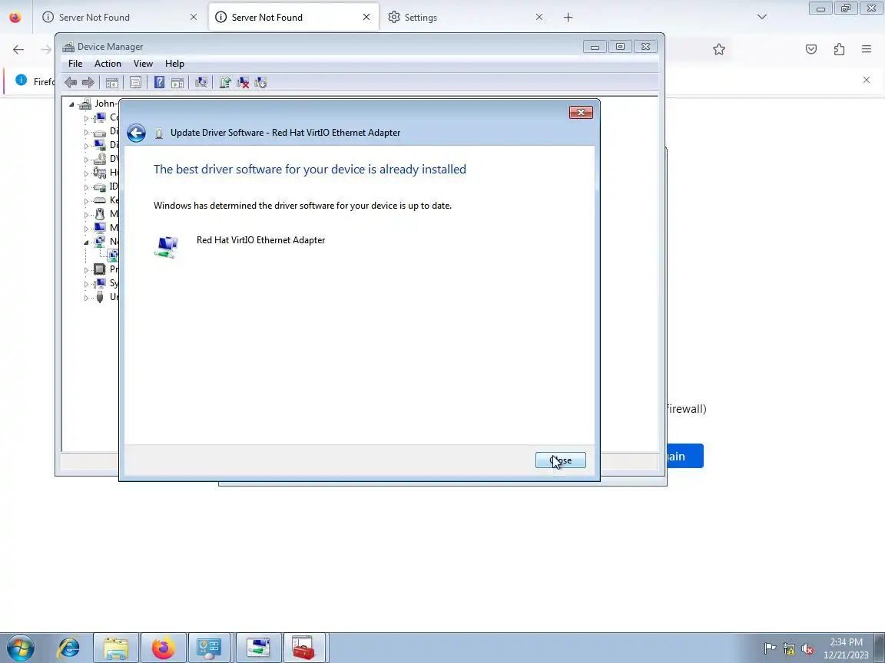
Task: Expand the Ke... (Keyboards) node arrow
Action: click(86, 201)
